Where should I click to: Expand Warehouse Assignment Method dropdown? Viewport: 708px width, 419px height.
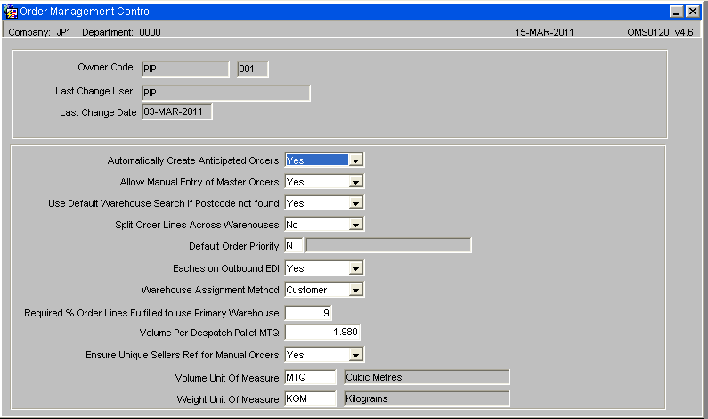(x=356, y=290)
